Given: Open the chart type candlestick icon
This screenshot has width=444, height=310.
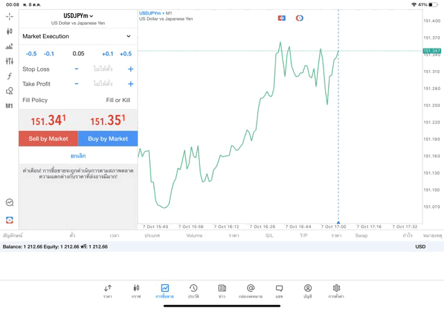Looking at the screenshot, I should coord(9,31).
